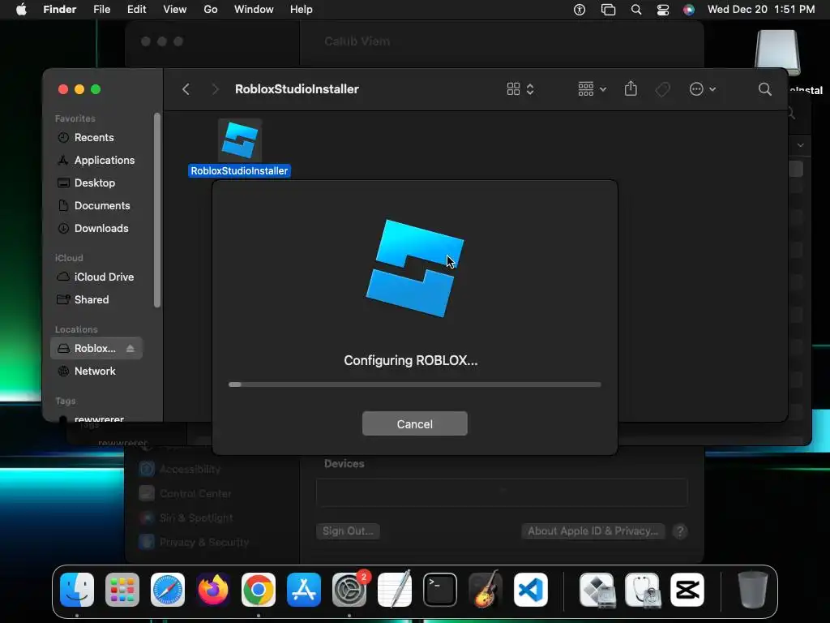830x623 pixels.
Task: Open the Apple menu
Action: [21, 10]
